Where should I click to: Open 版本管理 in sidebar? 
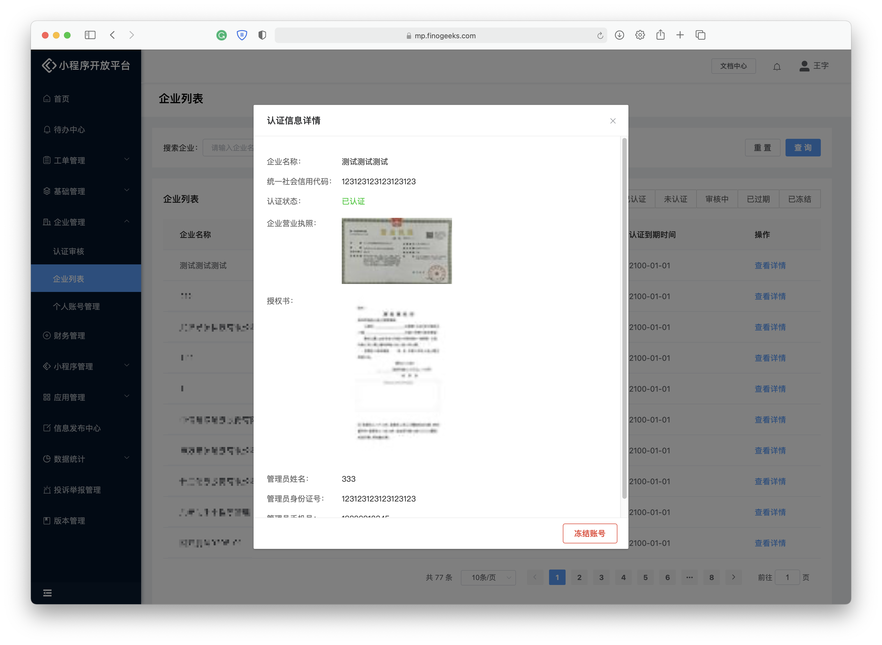click(x=86, y=521)
